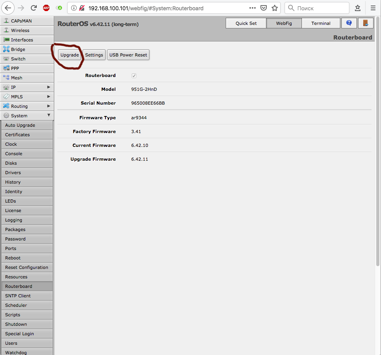The width and height of the screenshot is (381, 355).
Task: Click the Mesh nodes icon
Action: click(6, 77)
